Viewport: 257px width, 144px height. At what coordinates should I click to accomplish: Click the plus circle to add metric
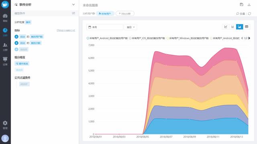pyautogui.click(x=16, y=49)
